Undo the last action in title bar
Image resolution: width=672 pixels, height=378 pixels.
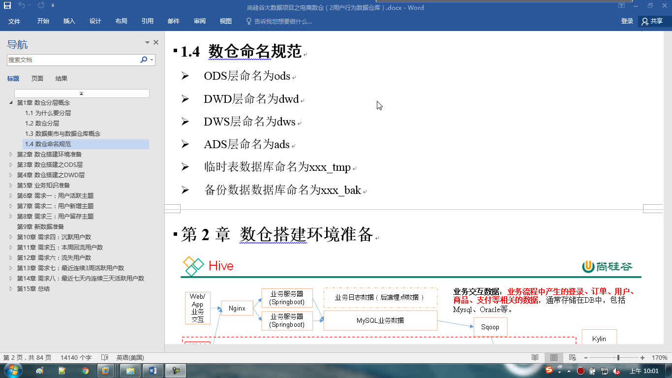(x=21, y=5)
